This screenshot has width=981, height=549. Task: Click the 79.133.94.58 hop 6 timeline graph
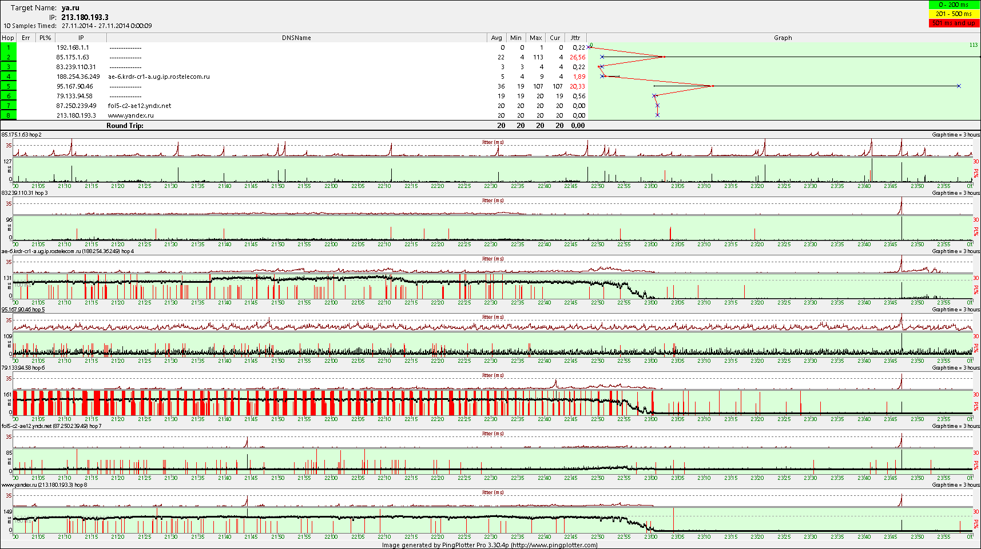(x=492, y=403)
